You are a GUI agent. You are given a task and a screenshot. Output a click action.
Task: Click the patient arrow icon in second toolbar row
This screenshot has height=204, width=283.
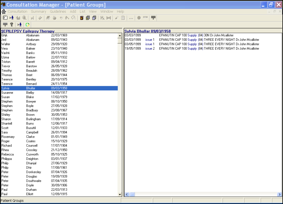click(x=19, y=25)
